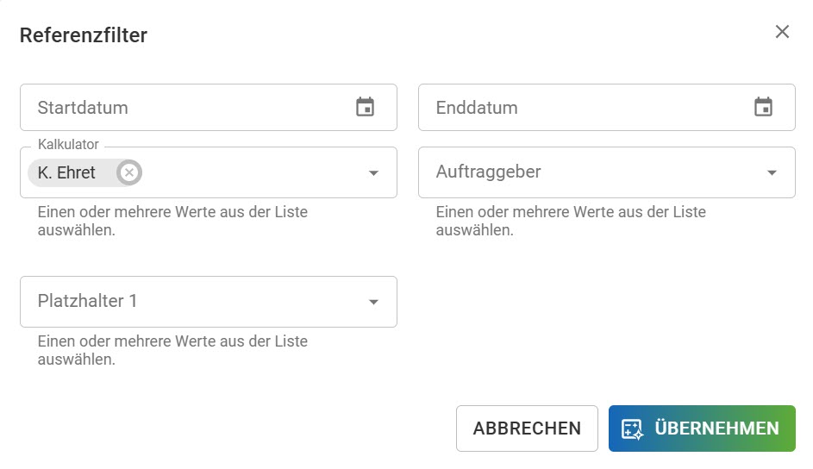Close the Referenzfilter dialog
Viewport: 813px width, 469px height.
click(x=782, y=32)
